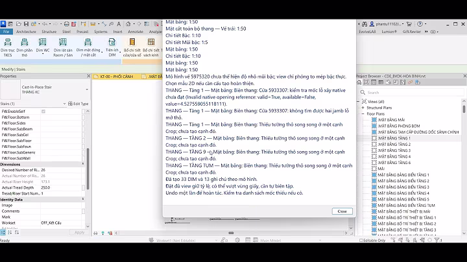Image resolution: width=467 pixels, height=262 pixels.
Task: Collapse the Identity Data property group
Action: pos(83,199)
